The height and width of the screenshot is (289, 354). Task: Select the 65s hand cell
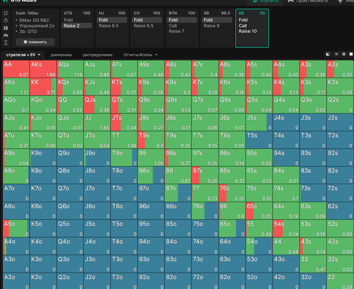tap(259, 211)
